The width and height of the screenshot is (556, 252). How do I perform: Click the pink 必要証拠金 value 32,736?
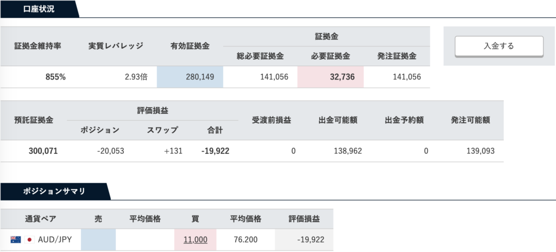(x=331, y=77)
